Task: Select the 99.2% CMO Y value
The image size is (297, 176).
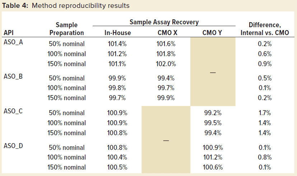Action: click(x=213, y=113)
